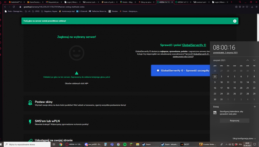Click the Postaw skiny heading
This screenshot has height=147, width=259.
point(44,102)
